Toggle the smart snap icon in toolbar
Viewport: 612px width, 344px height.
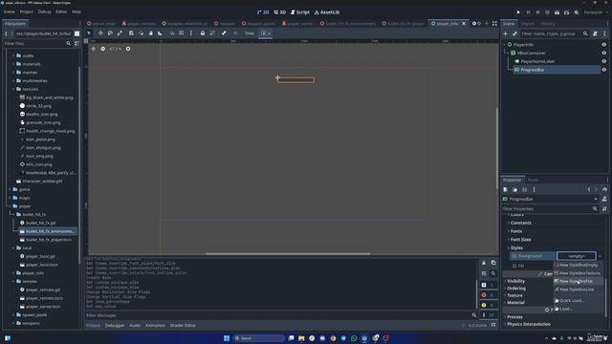[x=172, y=33]
